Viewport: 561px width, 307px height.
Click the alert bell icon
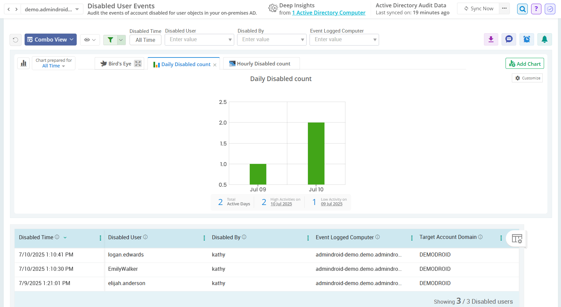[545, 40]
